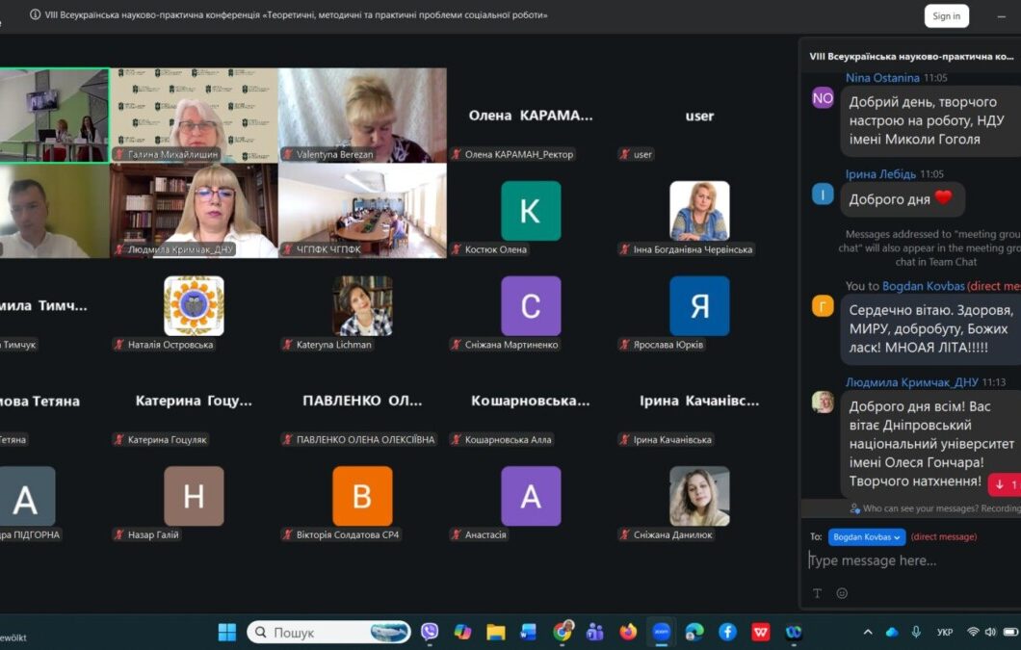Click the Пошук taskbar search box
This screenshot has height=650, width=1021.
click(x=328, y=632)
